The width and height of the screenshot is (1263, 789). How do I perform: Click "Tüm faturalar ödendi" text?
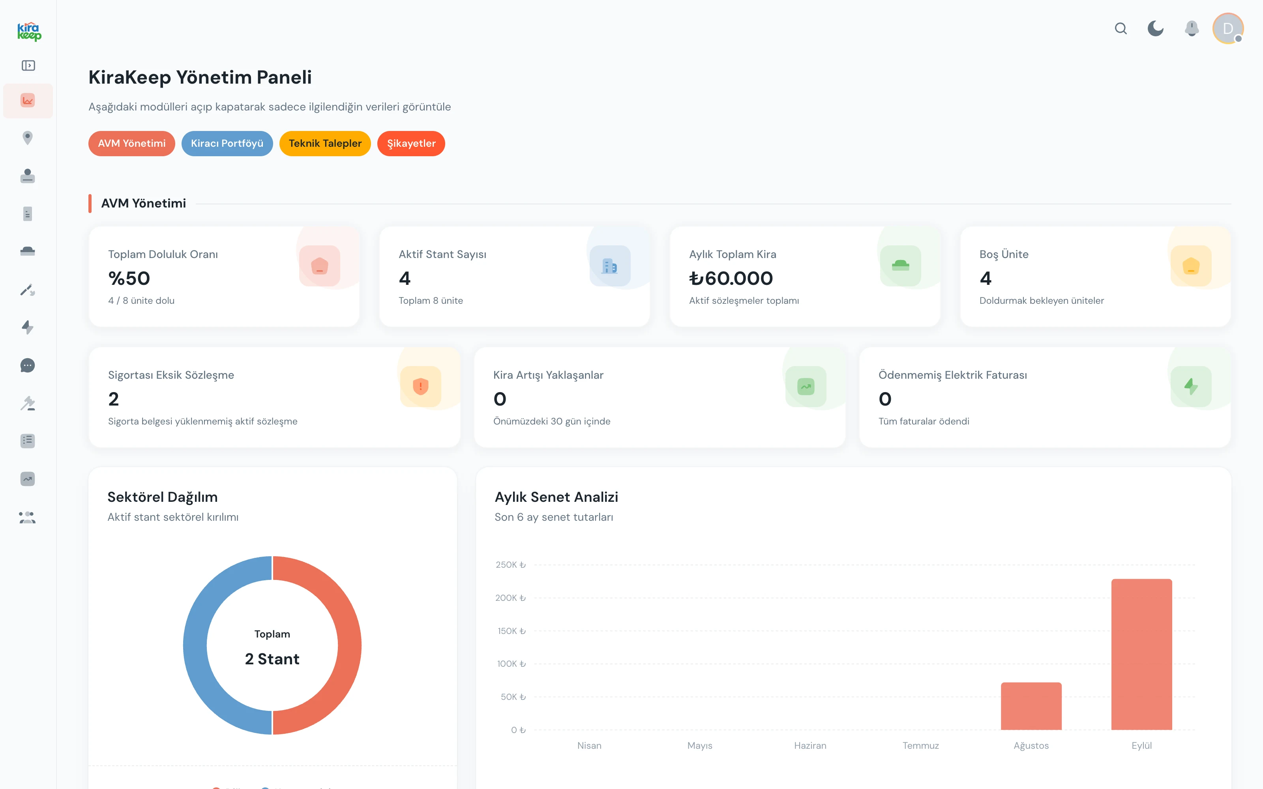pos(924,421)
